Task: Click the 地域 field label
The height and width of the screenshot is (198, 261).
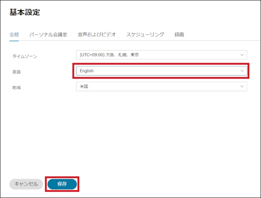Action: pos(16,88)
